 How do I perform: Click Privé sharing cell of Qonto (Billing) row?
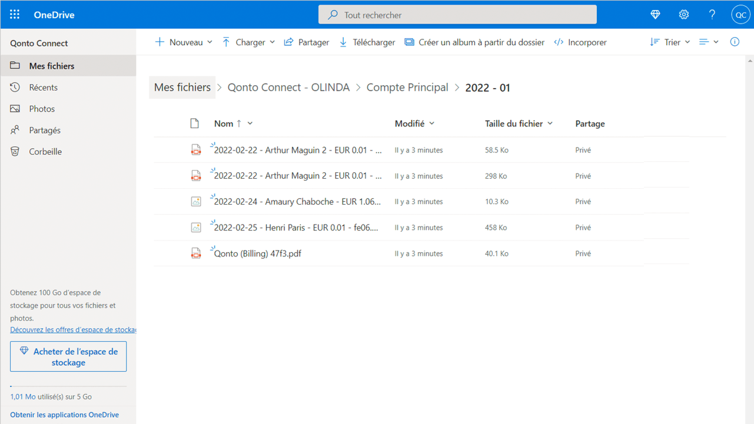[x=583, y=253]
